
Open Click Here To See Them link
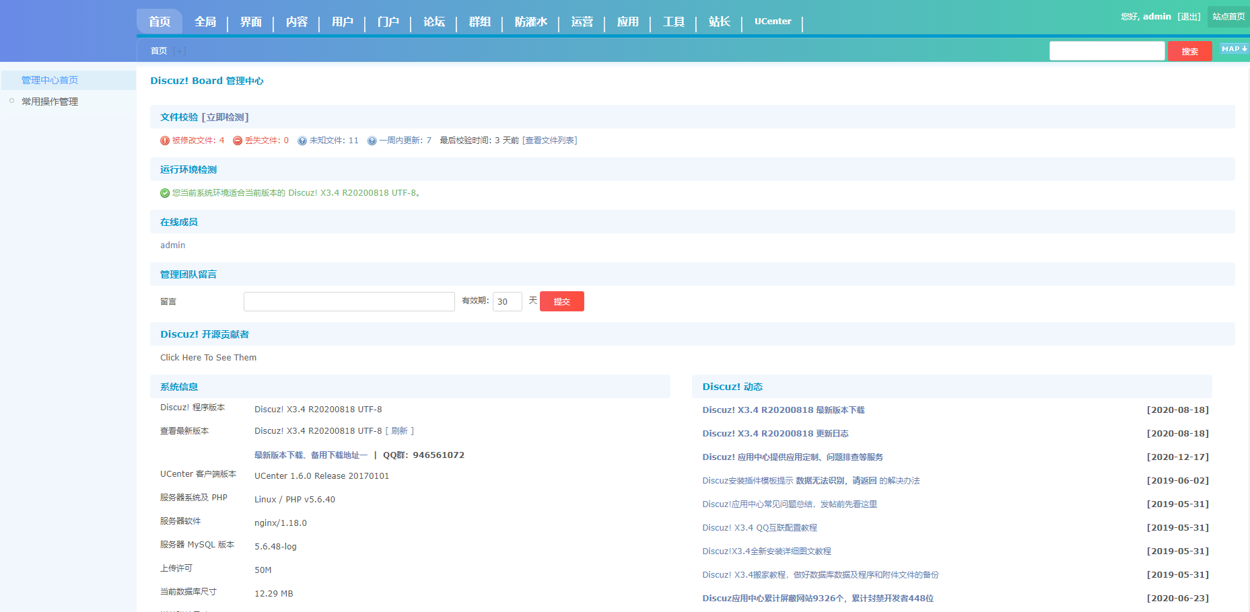[x=208, y=358]
